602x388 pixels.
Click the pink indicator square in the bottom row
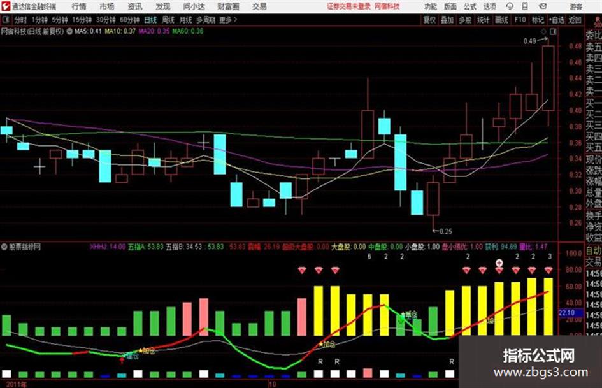368,373
